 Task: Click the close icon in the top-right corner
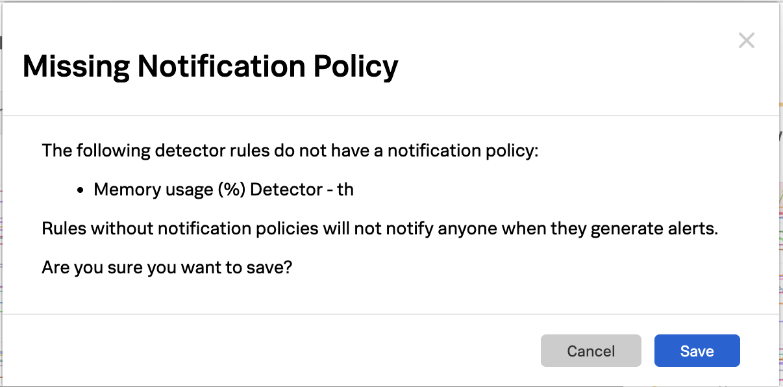click(x=746, y=40)
